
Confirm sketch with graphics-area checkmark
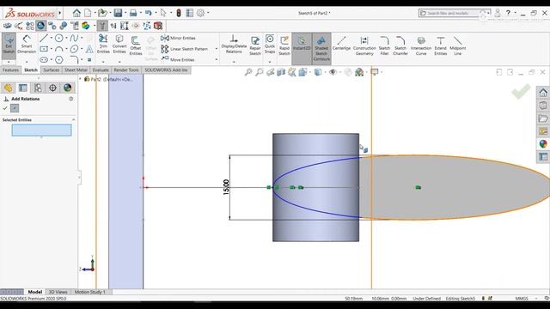(521, 92)
